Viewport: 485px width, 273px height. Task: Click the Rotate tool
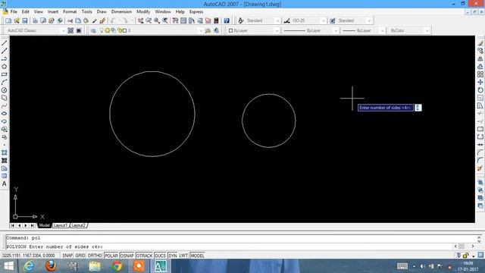point(480,90)
